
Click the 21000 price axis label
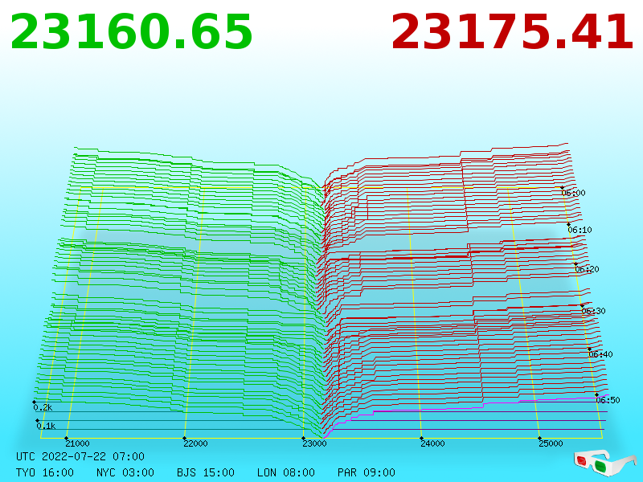(77, 443)
